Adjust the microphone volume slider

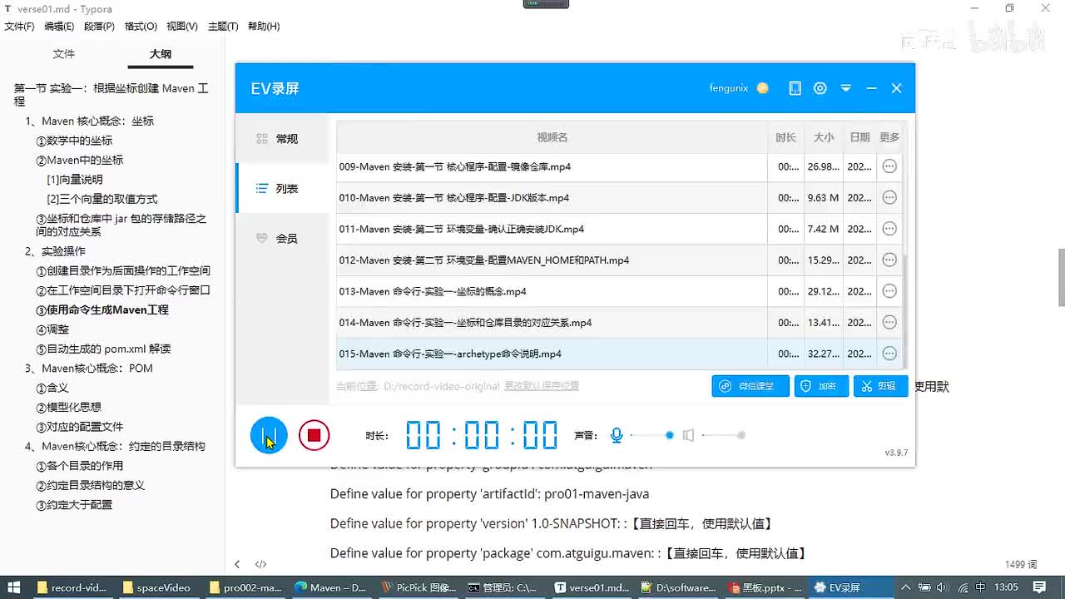[651, 435]
